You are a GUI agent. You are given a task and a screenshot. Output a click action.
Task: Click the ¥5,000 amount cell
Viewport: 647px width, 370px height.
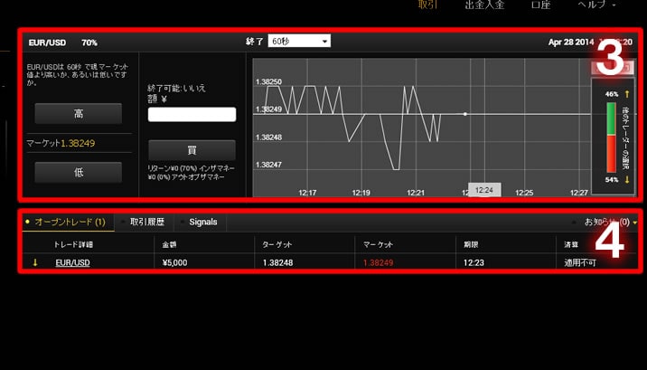coord(175,262)
